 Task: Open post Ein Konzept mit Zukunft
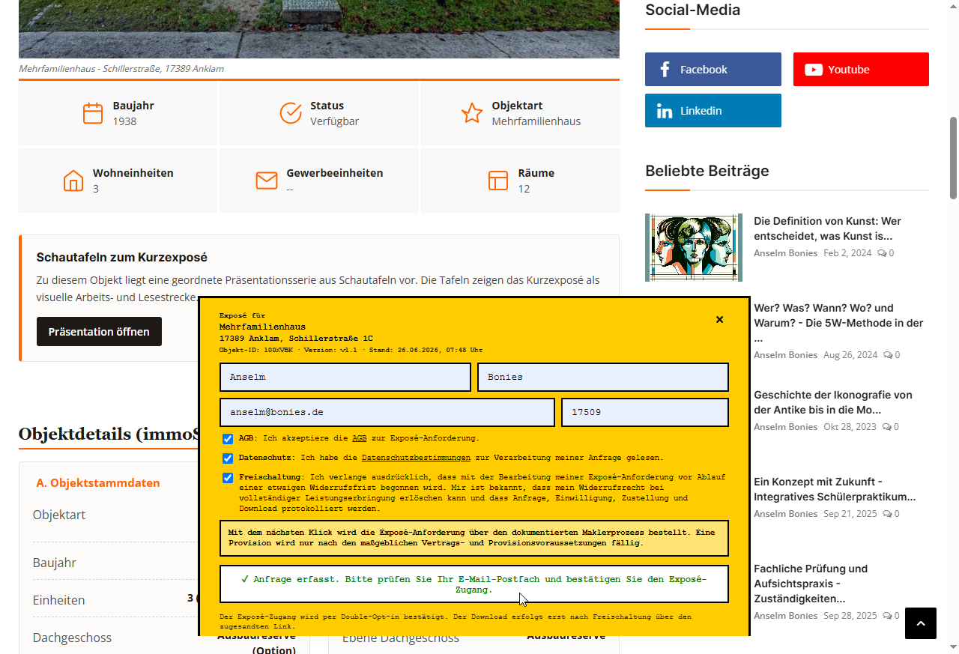click(x=835, y=489)
